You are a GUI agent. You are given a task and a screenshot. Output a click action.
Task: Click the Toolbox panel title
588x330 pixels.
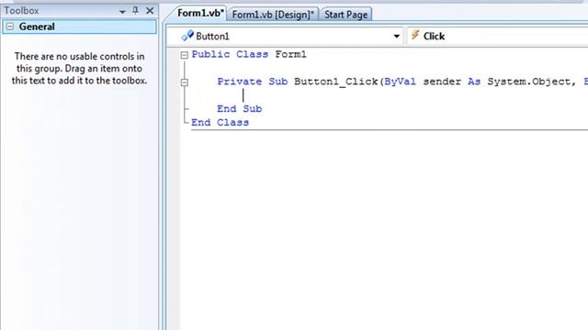(x=21, y=11)
